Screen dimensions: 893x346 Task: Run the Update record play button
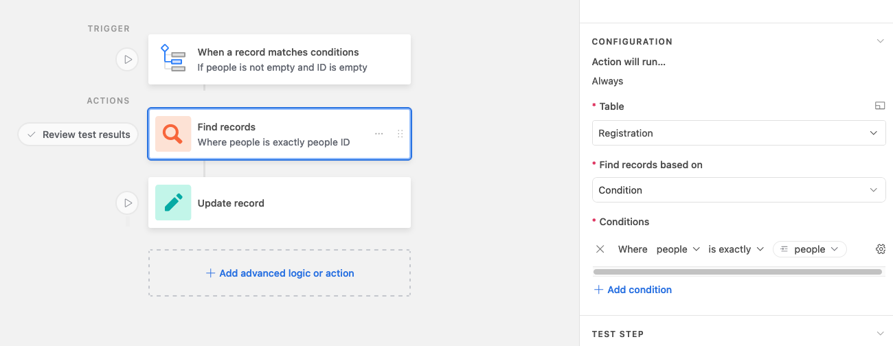(127, 203)
